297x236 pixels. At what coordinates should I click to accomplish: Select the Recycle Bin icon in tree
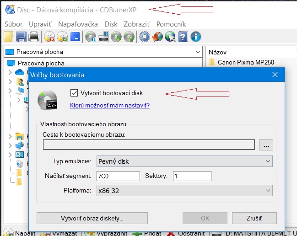coord(20,164)
